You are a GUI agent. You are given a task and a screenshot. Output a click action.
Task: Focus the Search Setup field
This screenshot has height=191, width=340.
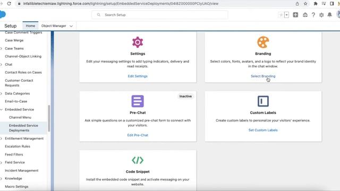pyautogui.click(x=160, y=15)
